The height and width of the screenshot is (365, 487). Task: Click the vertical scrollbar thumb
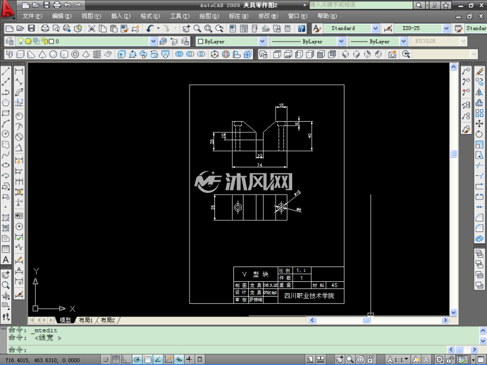(x=454, y=154)
